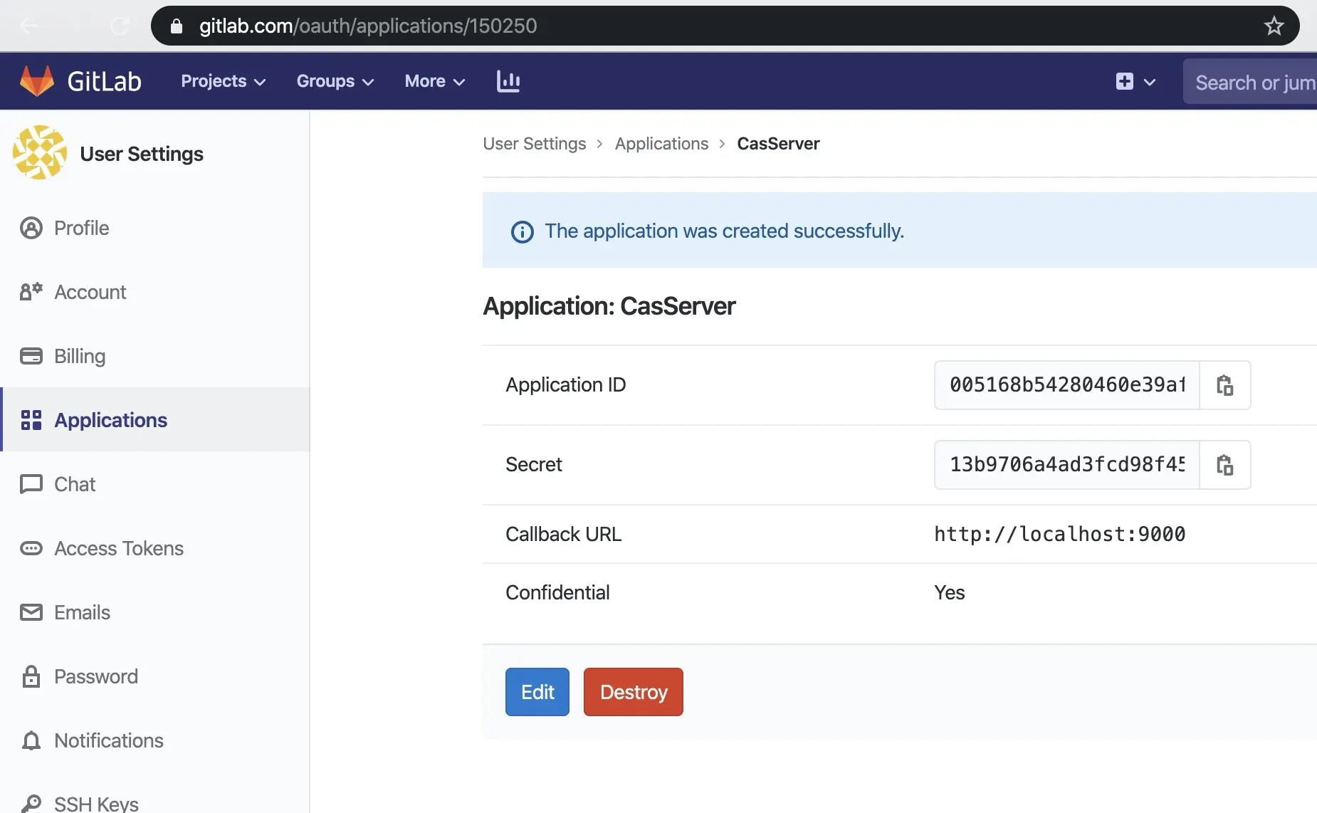Click the Access Tokens icon
Viewport: 1317px width, 813px height.
click(31, 548)
